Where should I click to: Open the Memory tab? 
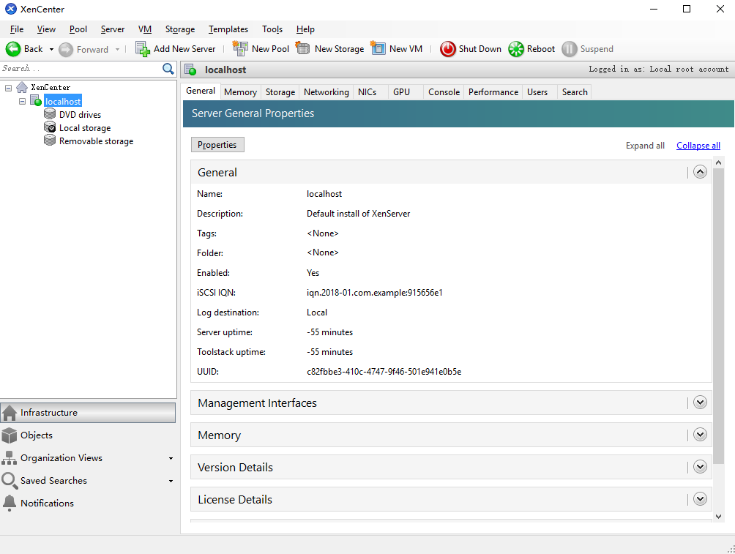[240, 92]
